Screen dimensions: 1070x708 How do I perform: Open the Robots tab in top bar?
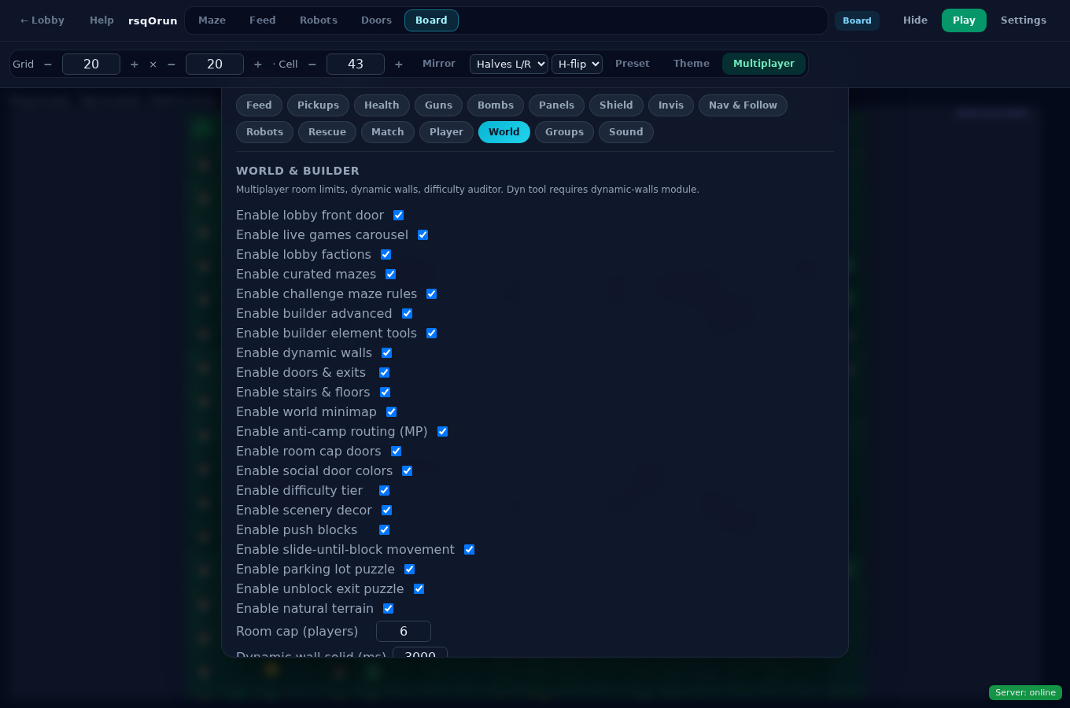[319, 20]
